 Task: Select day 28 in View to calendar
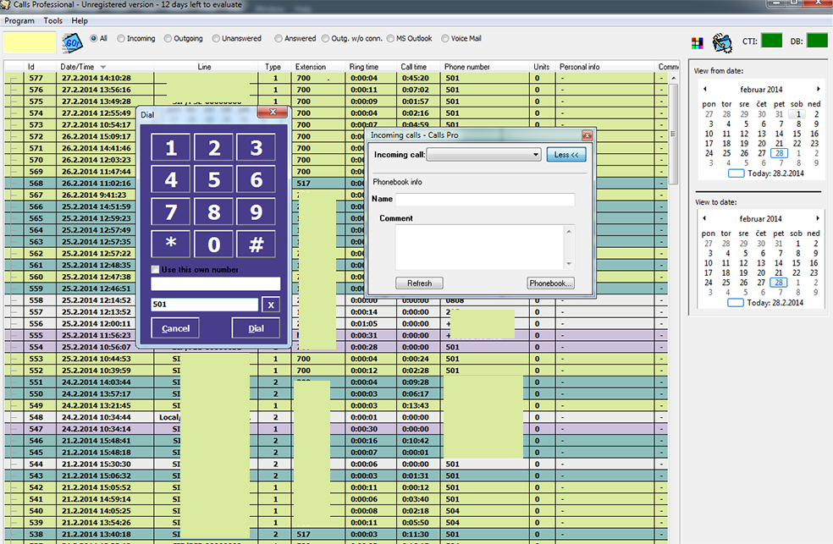779,283
